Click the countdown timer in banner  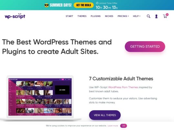[107, 7]
